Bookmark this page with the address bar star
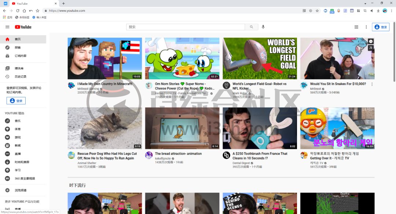The height and width of the screenshot is (214, 396). 317,11
